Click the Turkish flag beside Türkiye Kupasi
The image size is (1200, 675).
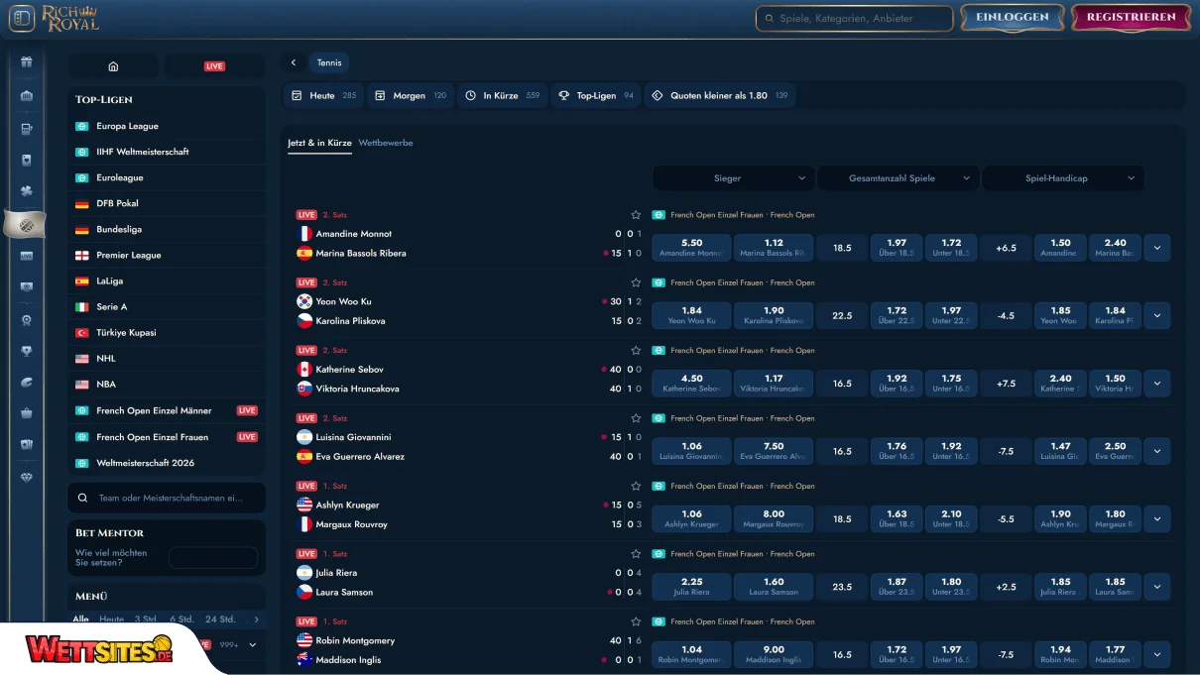[x=82, y=333]
